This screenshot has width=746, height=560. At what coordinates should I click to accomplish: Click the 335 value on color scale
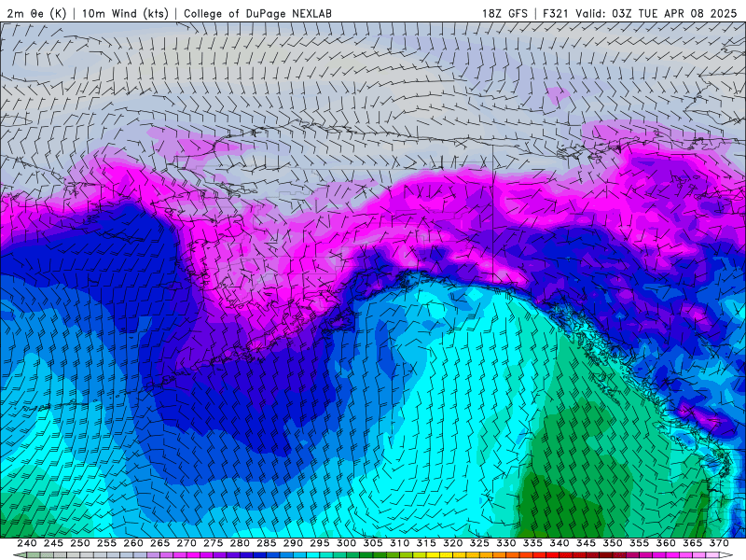(532, 543)
